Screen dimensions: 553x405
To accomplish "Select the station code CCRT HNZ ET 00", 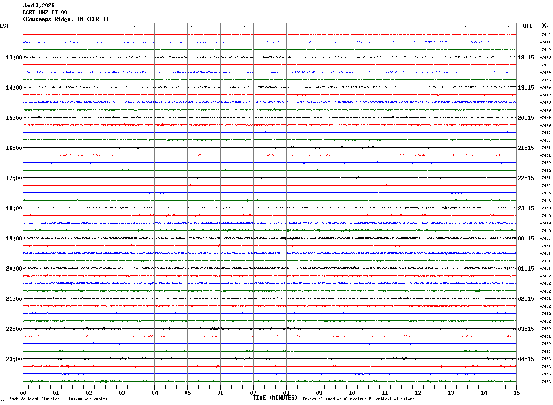I will (x=45, y=12).
